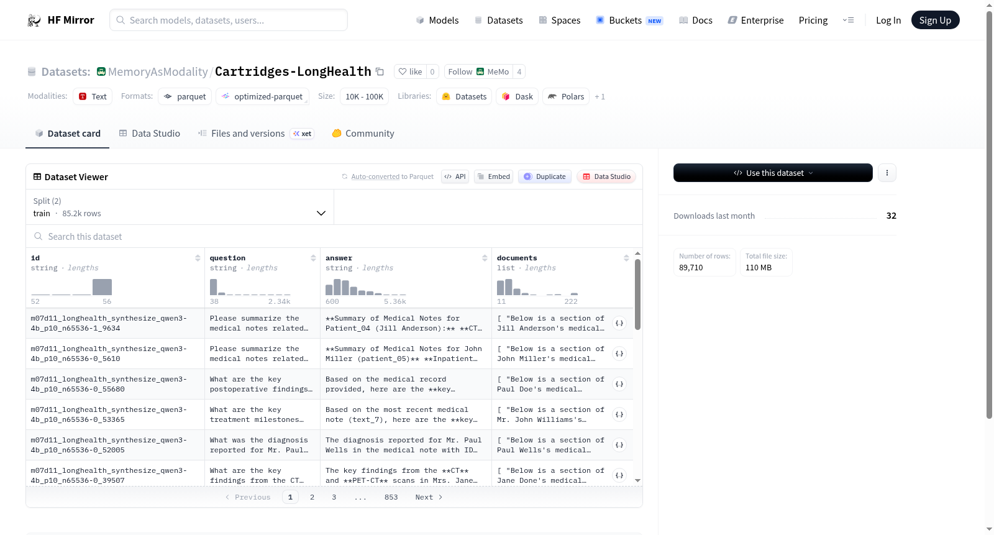Image resolution: width=994 pixels, height=535 pixels.
Task: Expand the Use this dataset dropdown
Action: [773, 173]
